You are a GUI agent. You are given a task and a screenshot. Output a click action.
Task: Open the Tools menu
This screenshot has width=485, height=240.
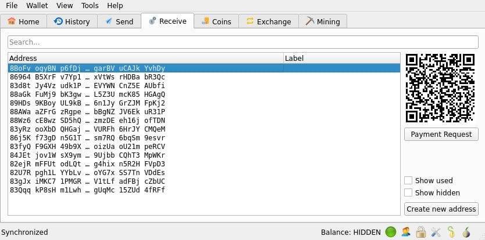(x=90, y=6)
